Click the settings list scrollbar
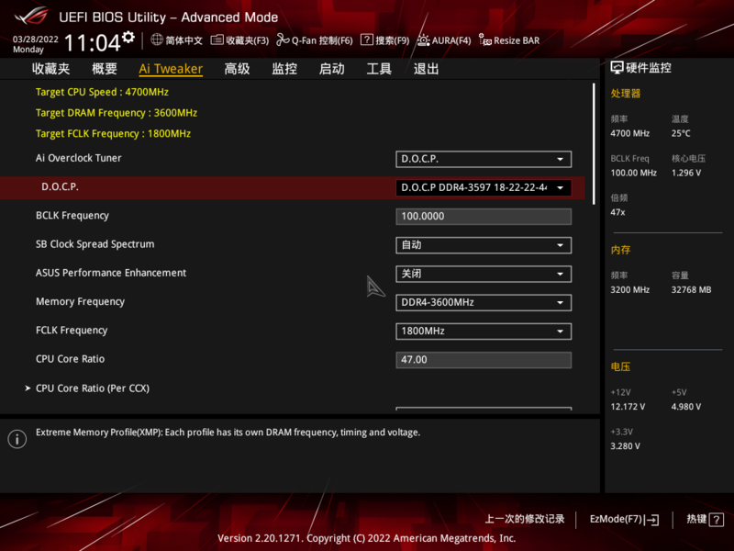This screenshot has width=734, height=551. 594,144
